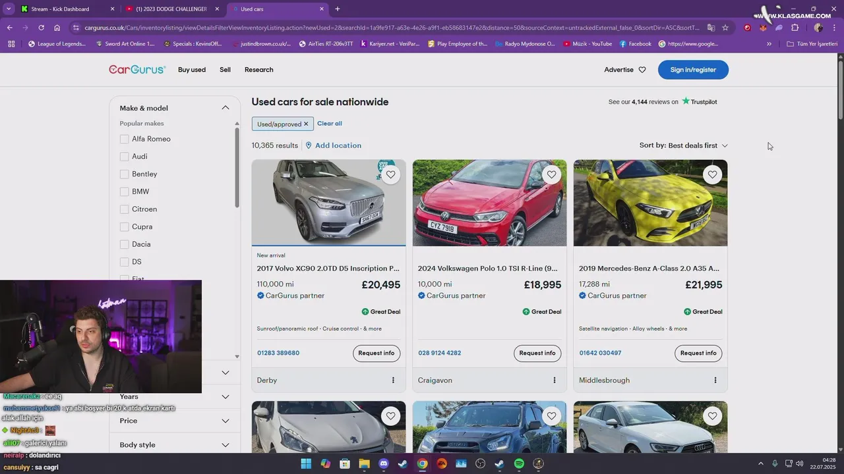Viewport: 844px width, 474px height.
Task: Open three-dot menu on Derby listing
Action: tap(393, 380)
